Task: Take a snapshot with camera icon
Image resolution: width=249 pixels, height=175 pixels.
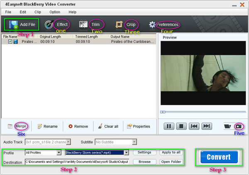Action: point(239,126)
